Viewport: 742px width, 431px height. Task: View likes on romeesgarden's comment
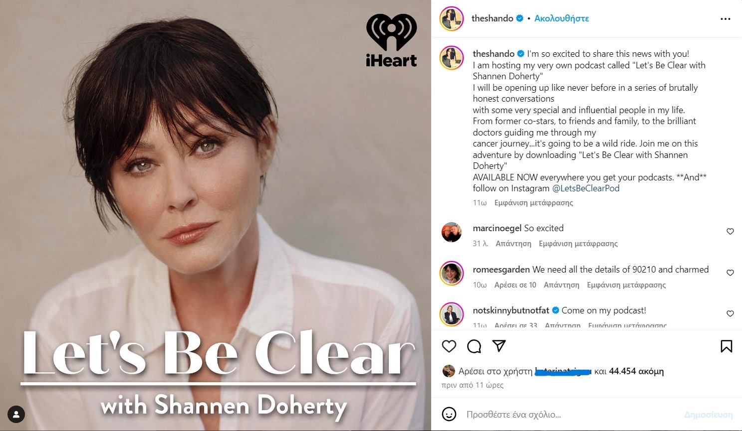point(515,285)
